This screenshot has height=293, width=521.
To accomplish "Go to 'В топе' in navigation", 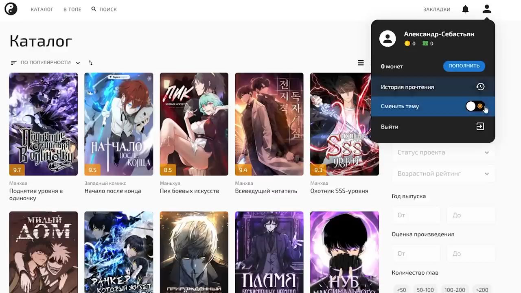I will [x=72, y=9].
